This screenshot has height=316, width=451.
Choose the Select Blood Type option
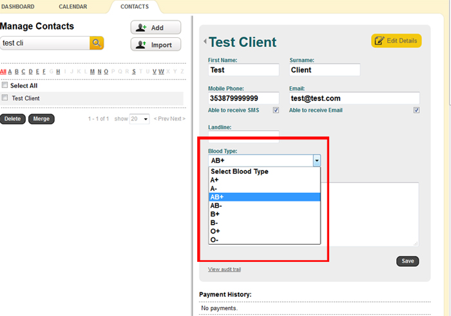(x=264, y=171)
